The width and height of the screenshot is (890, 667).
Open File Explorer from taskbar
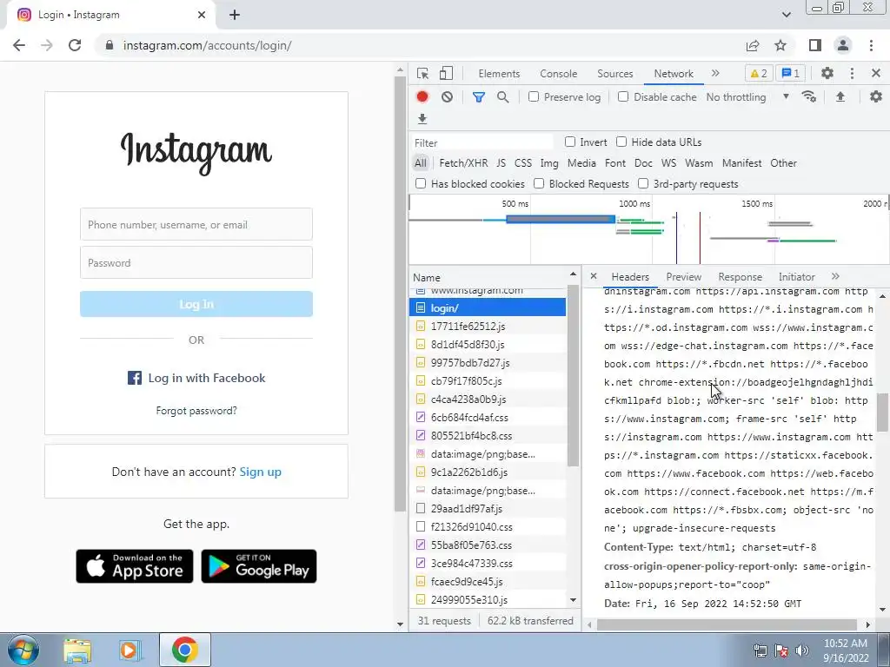[x=77, y=650]
